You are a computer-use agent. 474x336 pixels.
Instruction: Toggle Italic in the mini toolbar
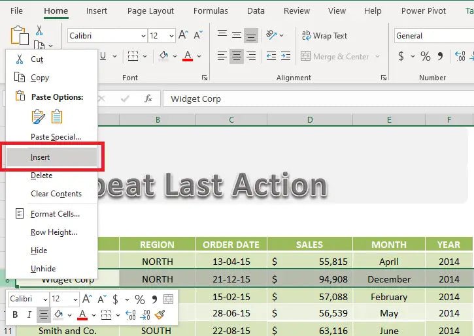pos(29,315)
